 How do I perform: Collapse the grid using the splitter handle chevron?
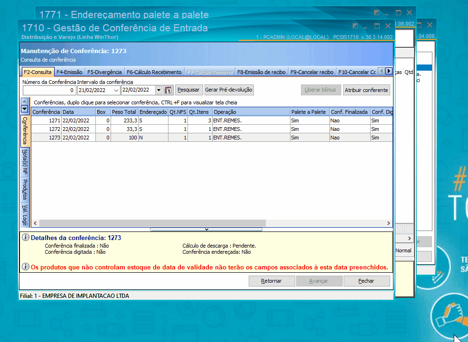[206, 229]
